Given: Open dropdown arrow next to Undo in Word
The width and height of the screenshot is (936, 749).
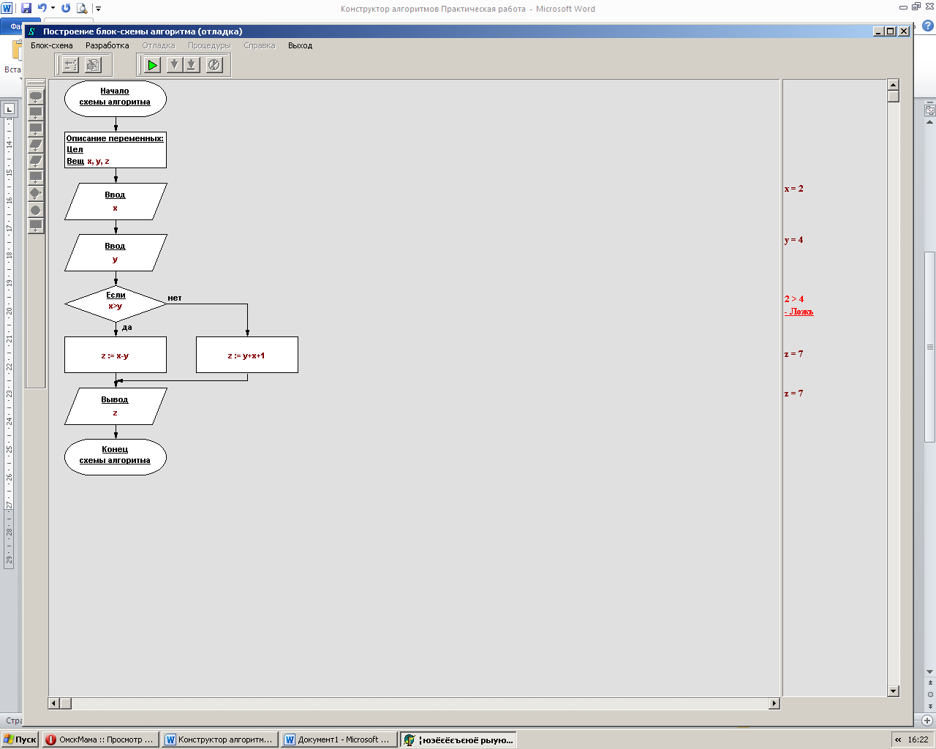Looking at the screenshot, I should click(x=53, y=9).
